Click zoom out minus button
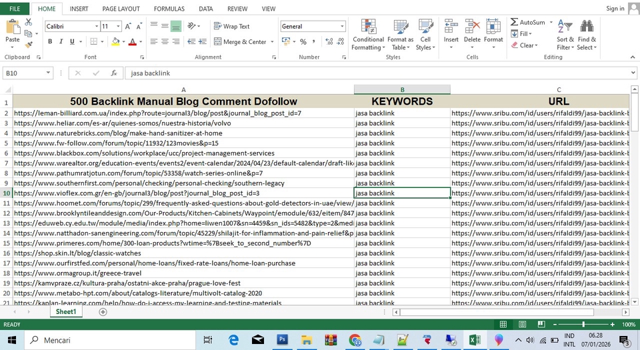 [555, 324]
